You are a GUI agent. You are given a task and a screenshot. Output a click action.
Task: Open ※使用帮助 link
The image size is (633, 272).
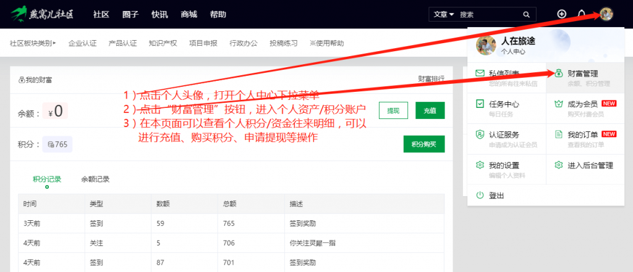(327, 43)
